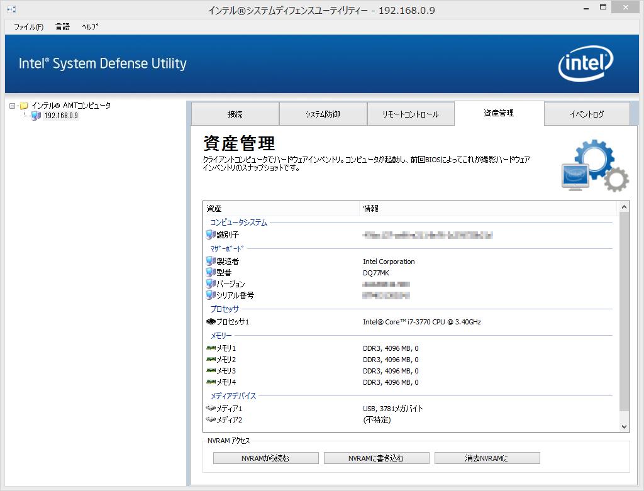Click the プロセッサ group header
Viewport: 644px width, 491px height.
(225, 309)
